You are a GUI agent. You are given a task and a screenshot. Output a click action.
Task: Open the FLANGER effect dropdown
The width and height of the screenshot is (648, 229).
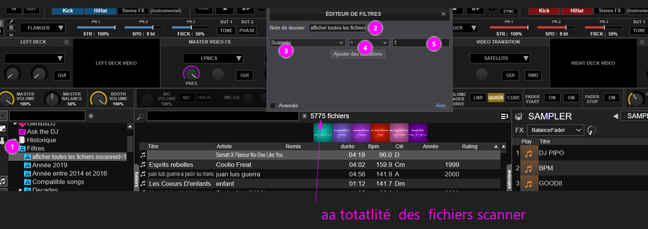click(x=42, y=28)
